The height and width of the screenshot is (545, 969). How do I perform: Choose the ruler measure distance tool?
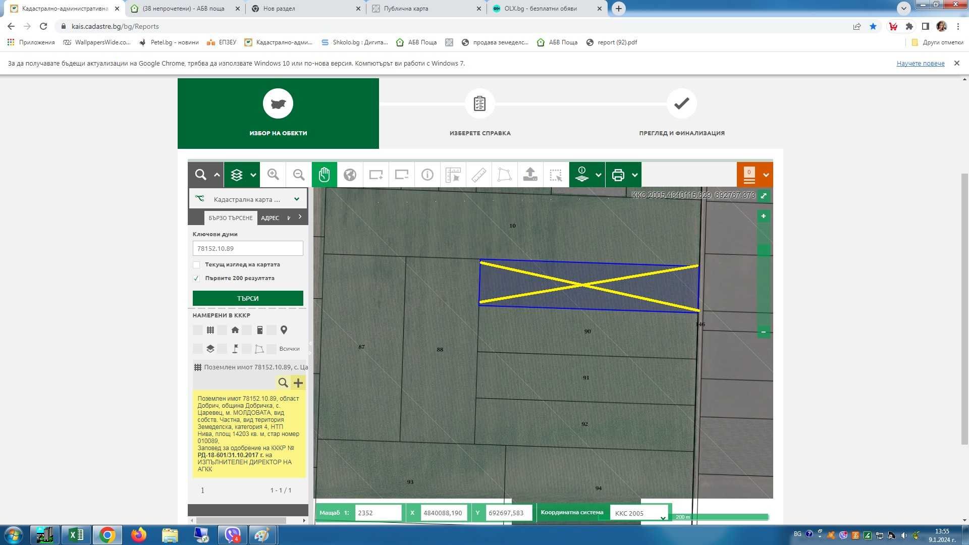click(479, 175)
